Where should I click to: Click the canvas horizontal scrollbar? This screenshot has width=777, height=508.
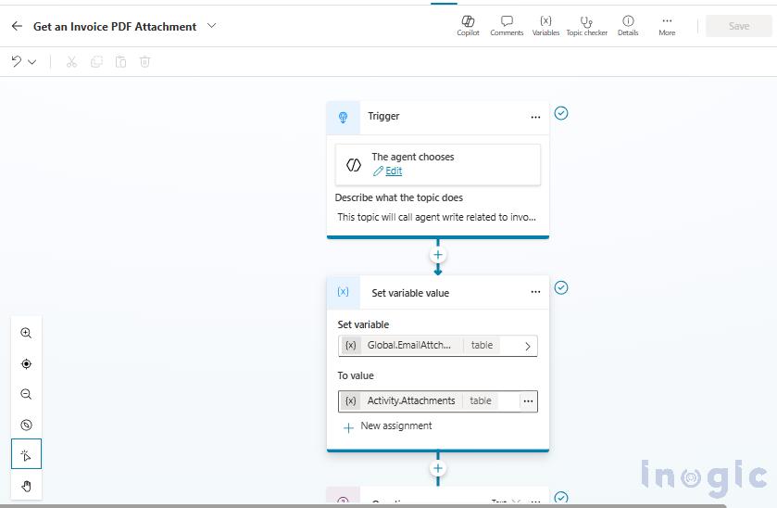coord(363,505)
